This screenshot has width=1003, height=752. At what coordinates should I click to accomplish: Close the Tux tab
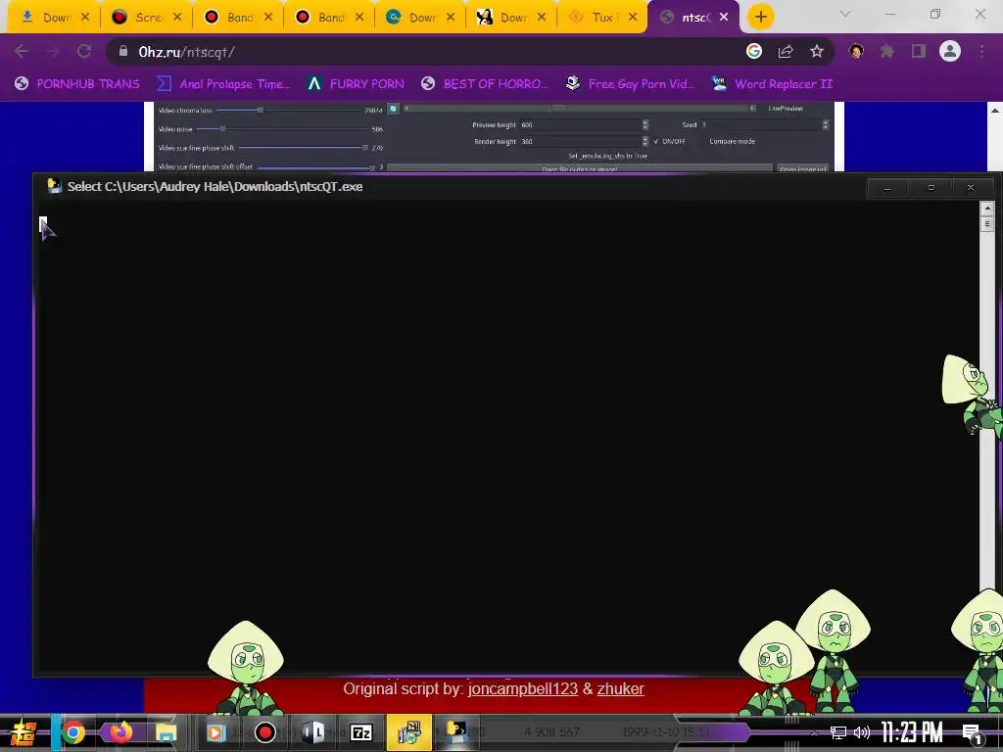pyautogui.click(x=633, y=18)
